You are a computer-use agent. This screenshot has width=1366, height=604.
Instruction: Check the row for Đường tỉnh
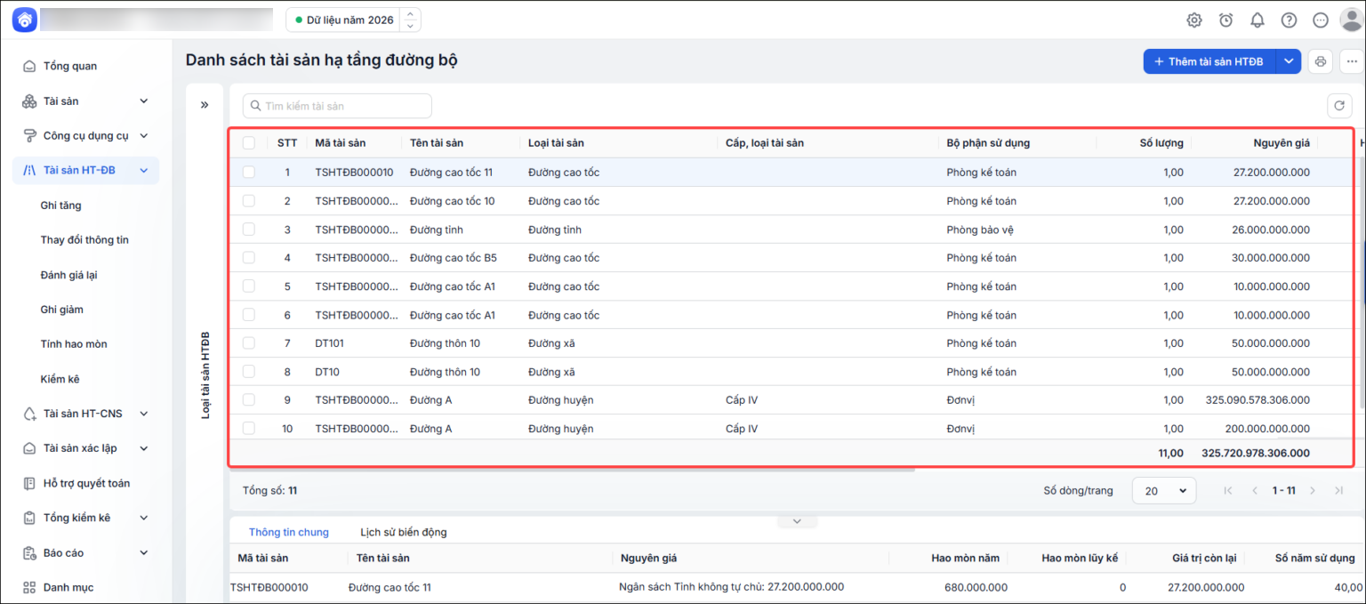[249, 230]
